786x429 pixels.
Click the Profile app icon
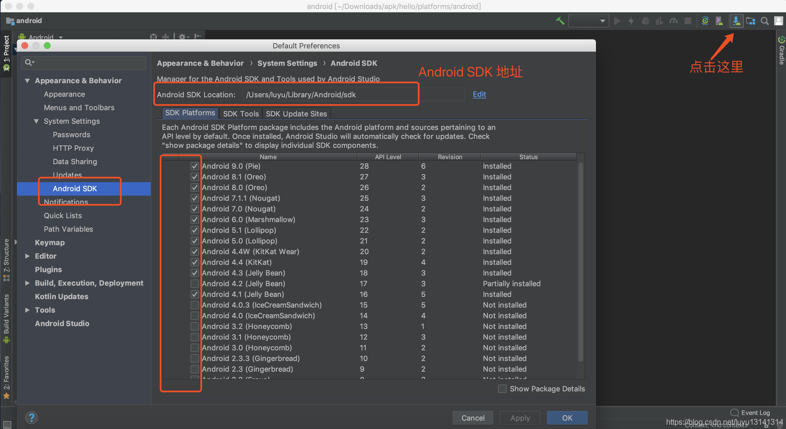point(673,21)
